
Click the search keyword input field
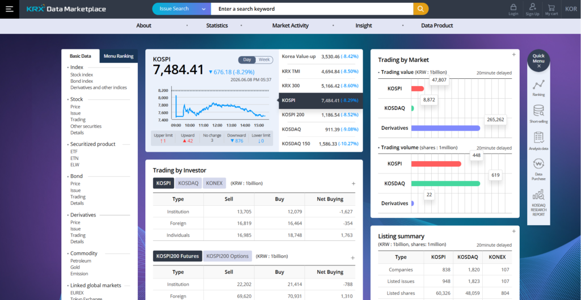(312, 9)
